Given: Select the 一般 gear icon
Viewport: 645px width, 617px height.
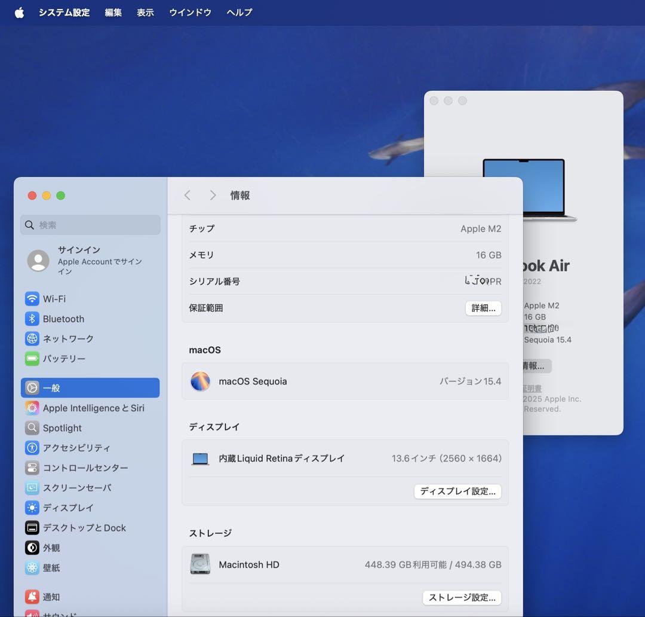Looking at the screenshot, I should coord(32,387).
